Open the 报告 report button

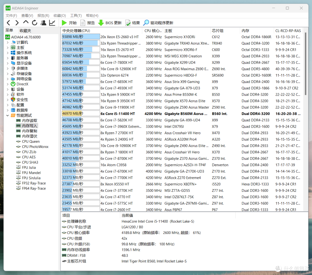point(88,23)
